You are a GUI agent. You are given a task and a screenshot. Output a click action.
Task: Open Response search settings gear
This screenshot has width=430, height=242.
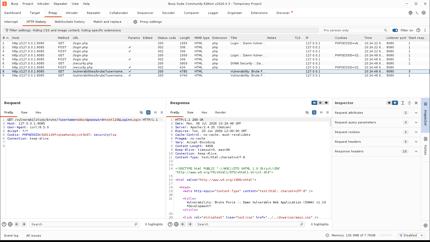tap(176, 224)
